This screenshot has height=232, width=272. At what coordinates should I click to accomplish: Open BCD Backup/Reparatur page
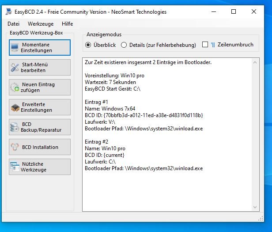click(40, 127)
